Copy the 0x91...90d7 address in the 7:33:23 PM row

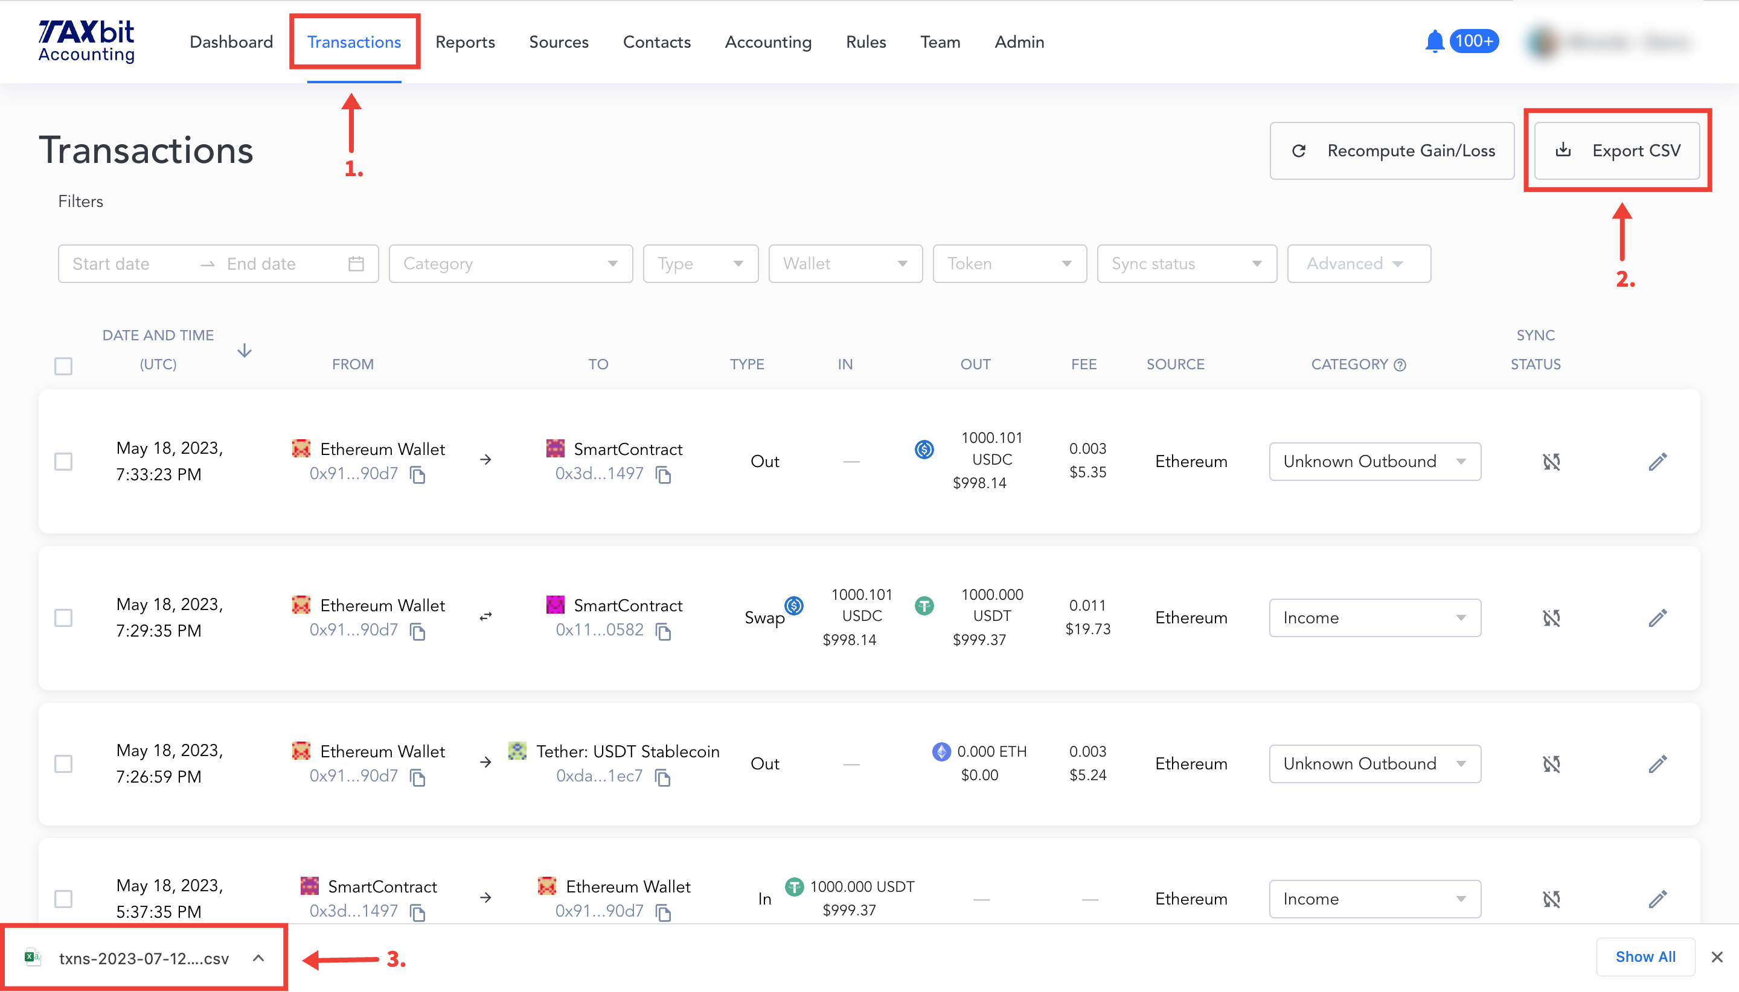[418, 475]
